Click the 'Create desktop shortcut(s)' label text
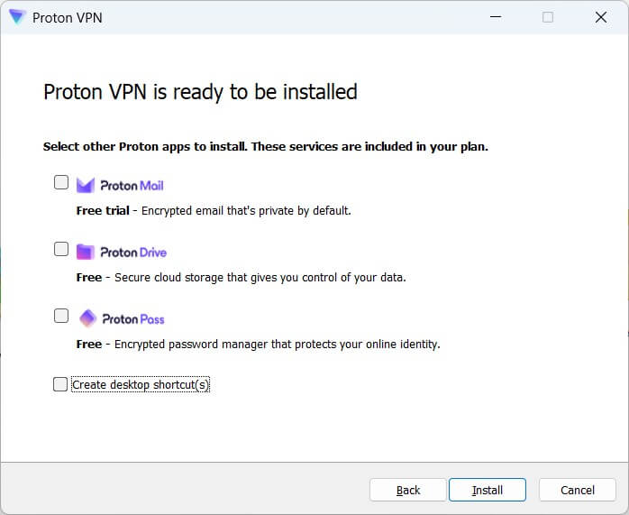629x515 pixels. 141,385
